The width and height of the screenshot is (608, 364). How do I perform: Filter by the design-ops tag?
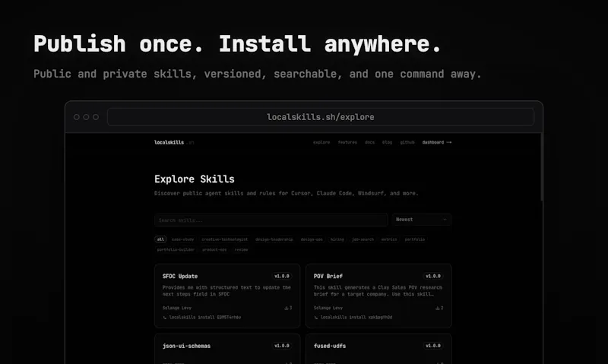click(x=312, y=239)
